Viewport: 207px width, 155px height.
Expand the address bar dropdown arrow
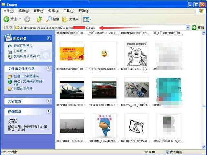(x=188, y=28)
